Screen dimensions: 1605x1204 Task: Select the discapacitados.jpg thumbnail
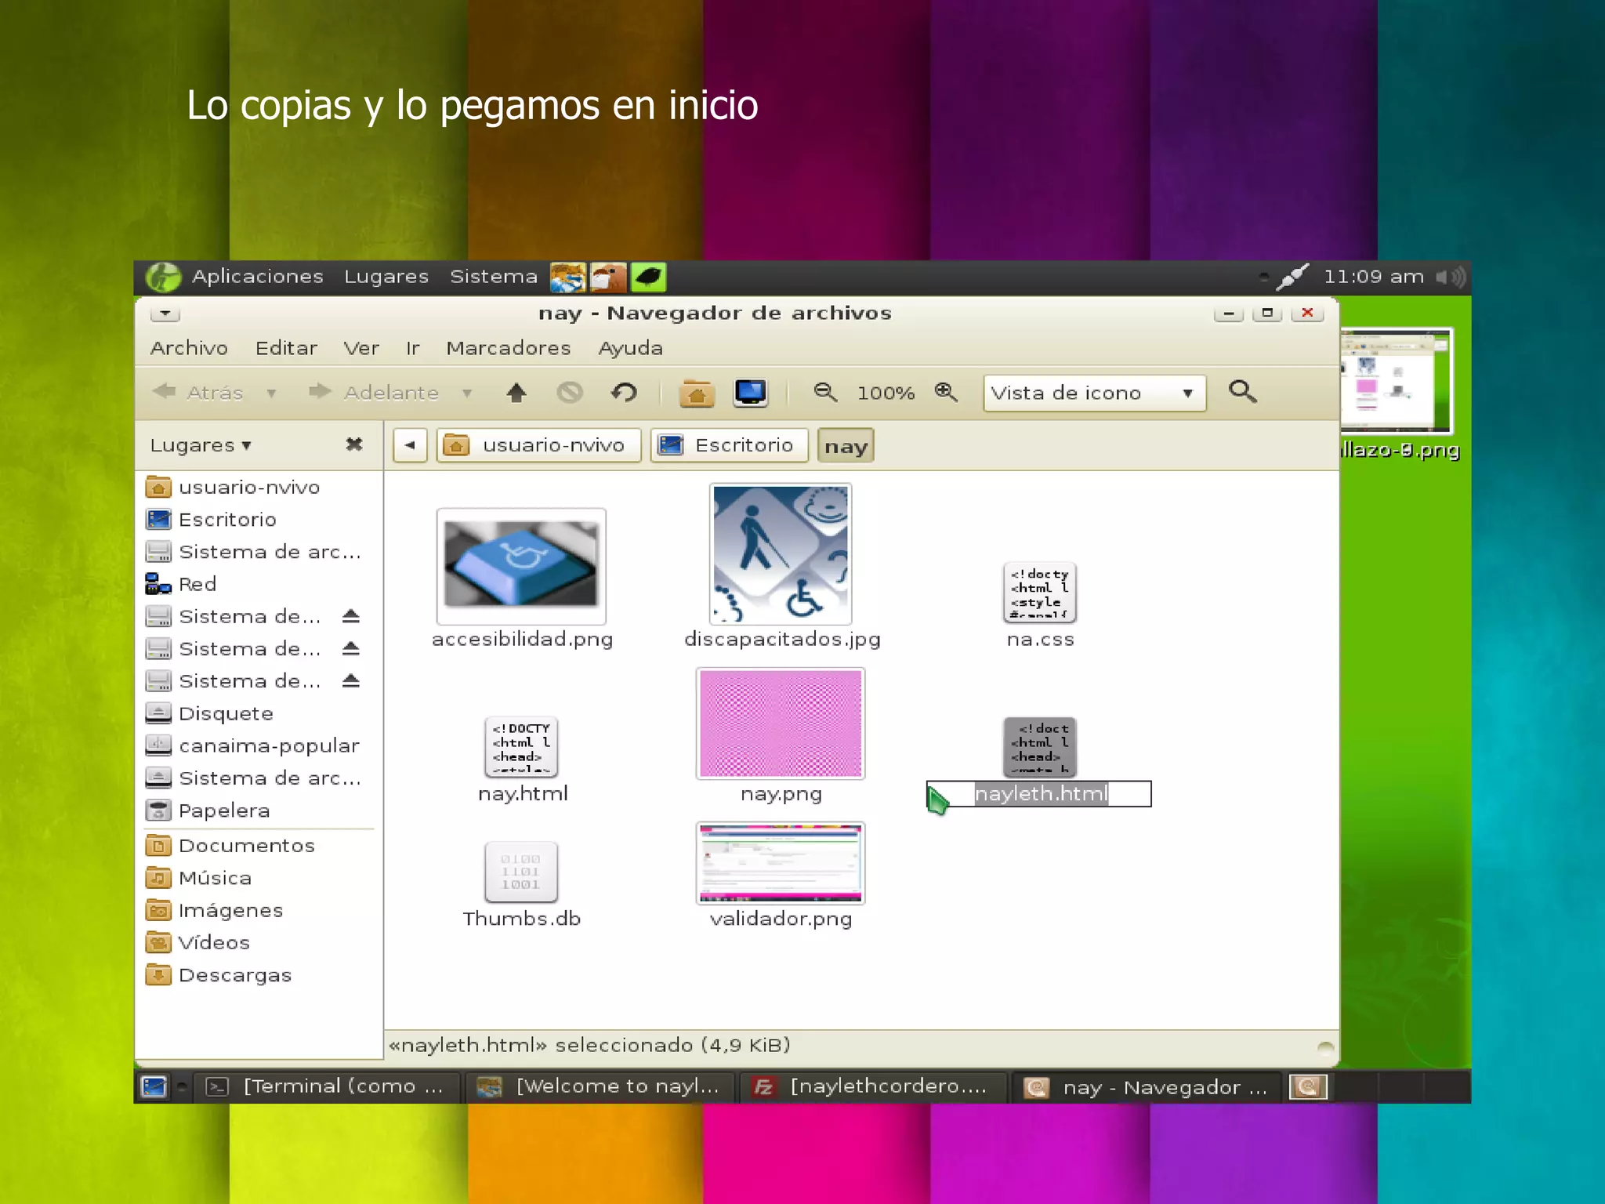pos(781,553)
